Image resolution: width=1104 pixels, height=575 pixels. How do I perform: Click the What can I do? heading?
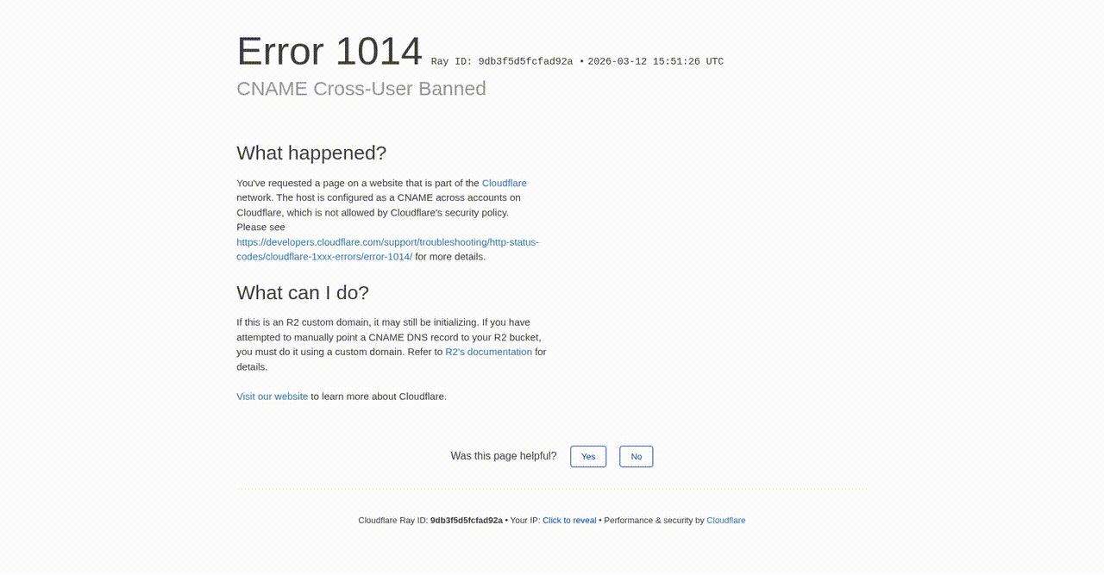tap(303, 293)
